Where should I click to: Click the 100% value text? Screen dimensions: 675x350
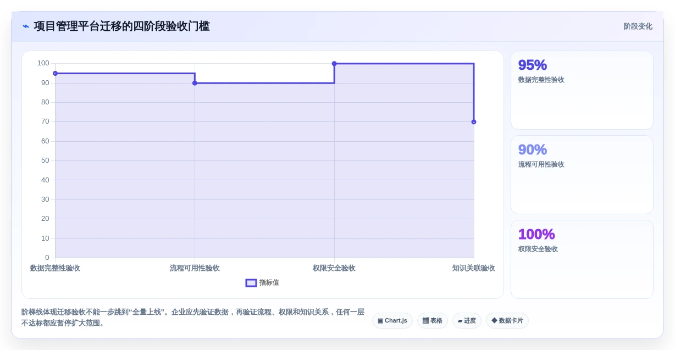click(536, 234)
